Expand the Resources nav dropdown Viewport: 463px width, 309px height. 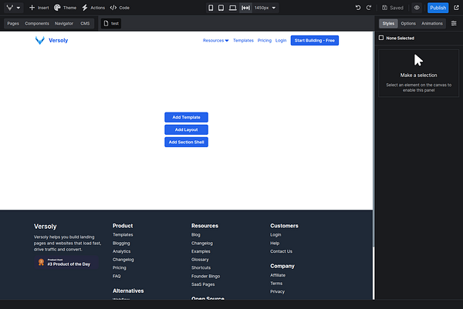[x=215, y=40]
